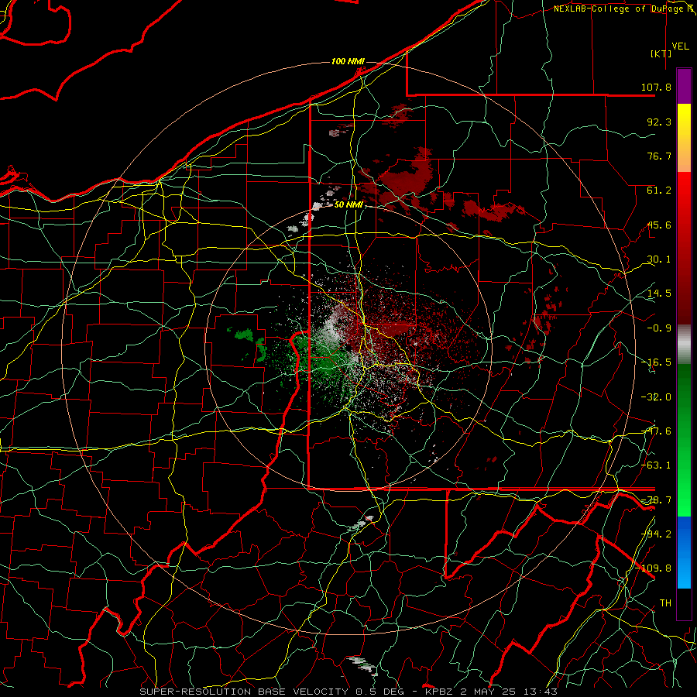Viewport: 697px width, 697px height.
Task: Click the 76.7 velocity scale value
Action: [659, 156]
